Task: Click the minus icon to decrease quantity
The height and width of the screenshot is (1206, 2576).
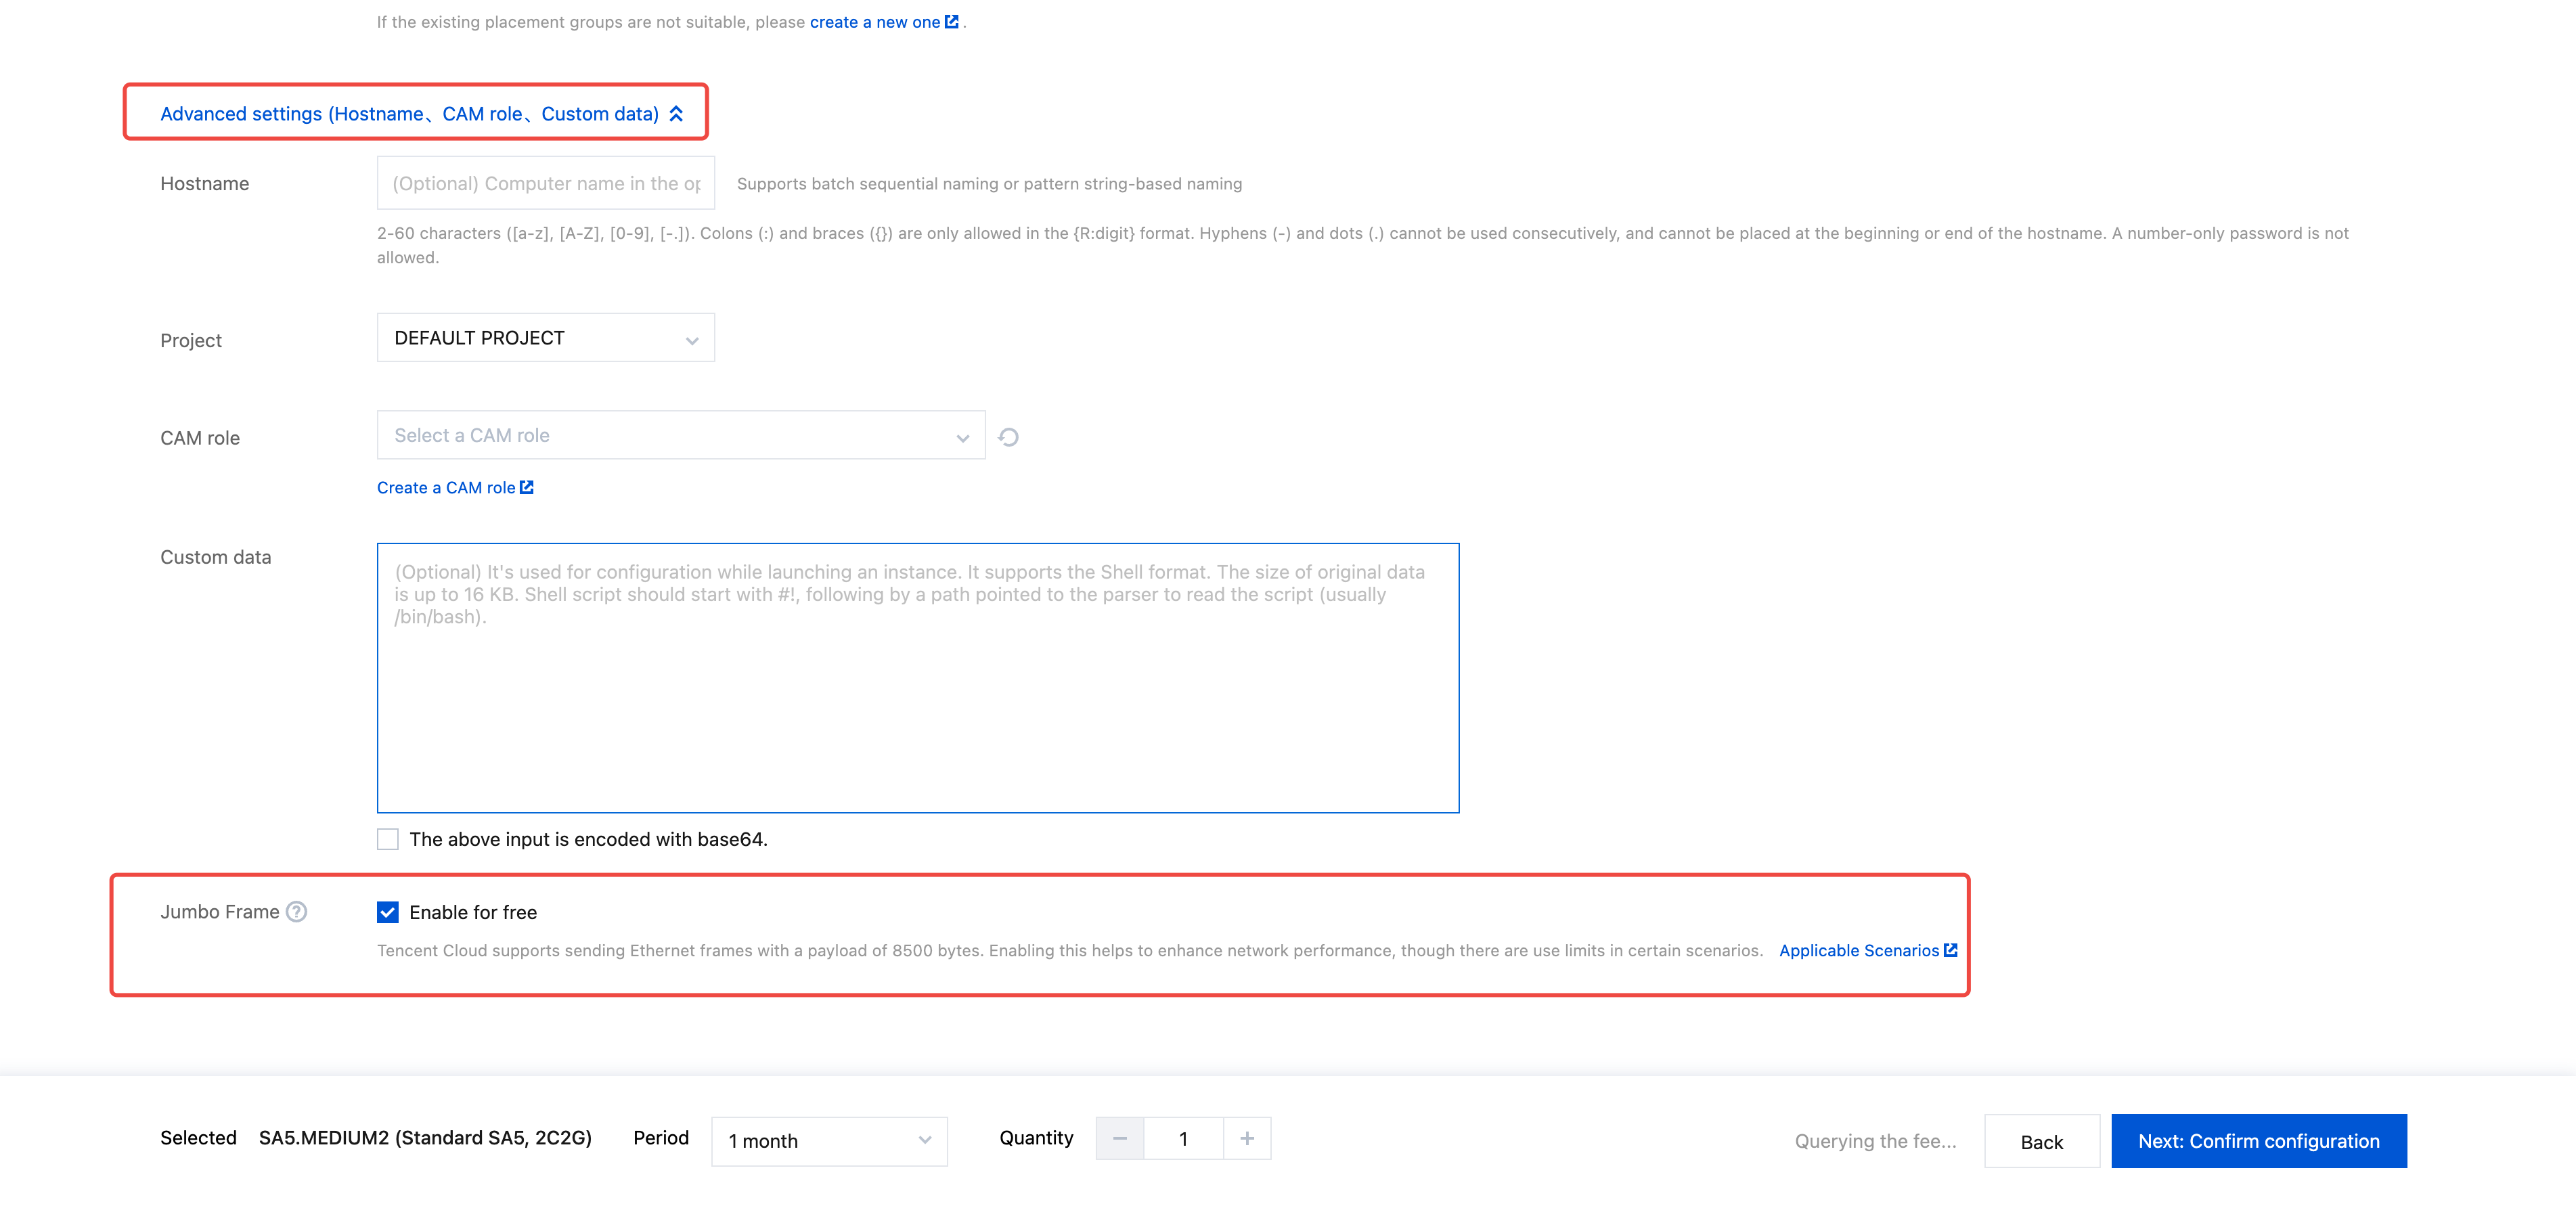Action: pyautogui.click(x=1120, y=1138)
